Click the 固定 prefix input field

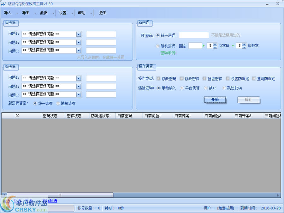pos(195,46)
